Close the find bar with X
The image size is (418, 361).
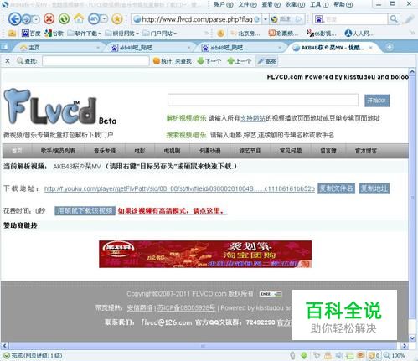tap(8, 61)
